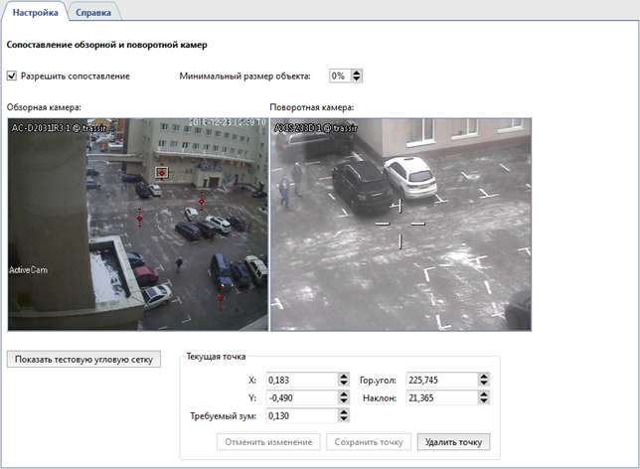Increase the X coordinate with the up arrow
The height and width of the screenshot is (469, 640).
click(x=343, y=376)
